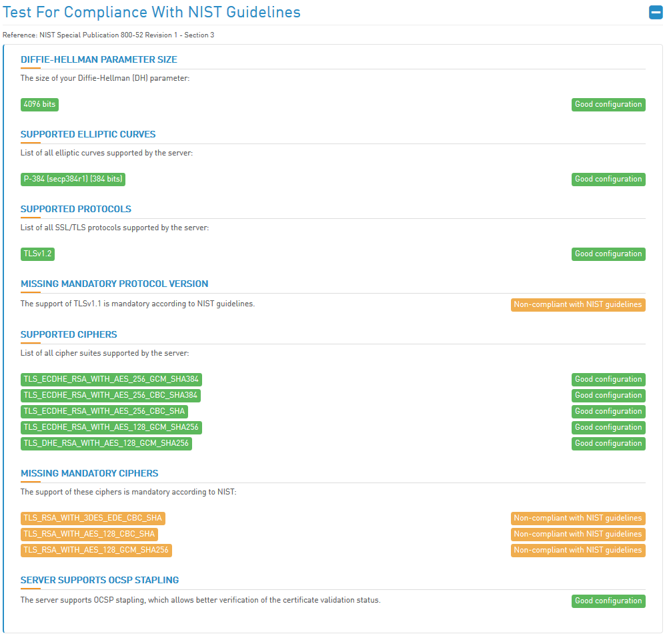Click the Test For Compliance With NIST Guidelines title
The width and height of the screenshot is (667, 638).
pyautogui.click(x=151, y=12)
